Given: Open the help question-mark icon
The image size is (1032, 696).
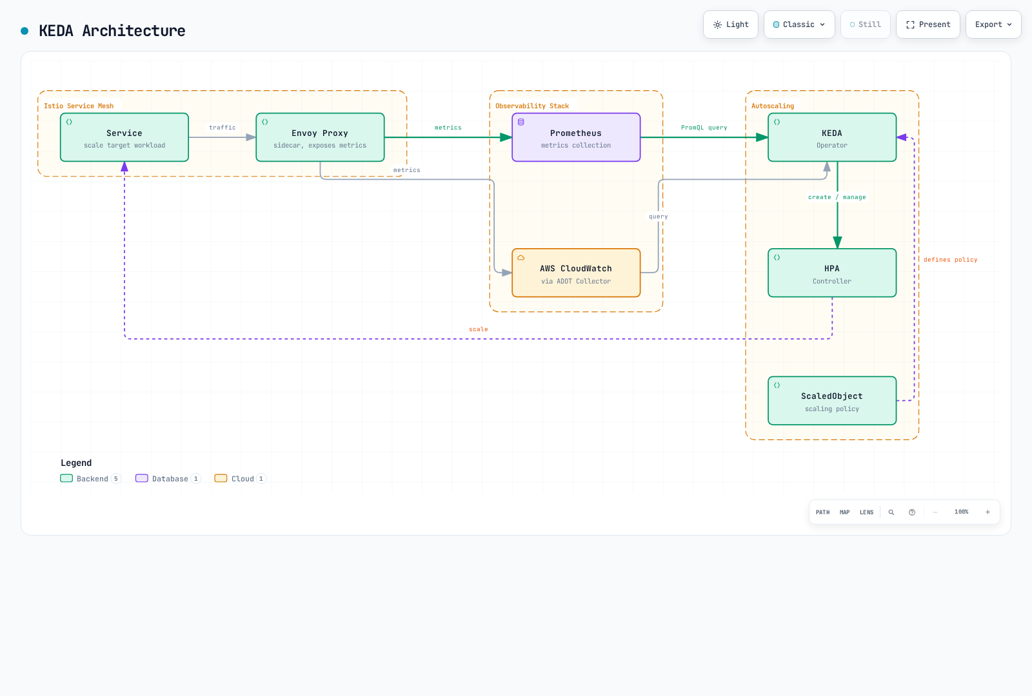Looking at the screenshot, I should 912,512.
